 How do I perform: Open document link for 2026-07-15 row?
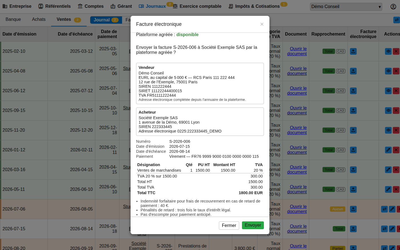click(297, 229)
